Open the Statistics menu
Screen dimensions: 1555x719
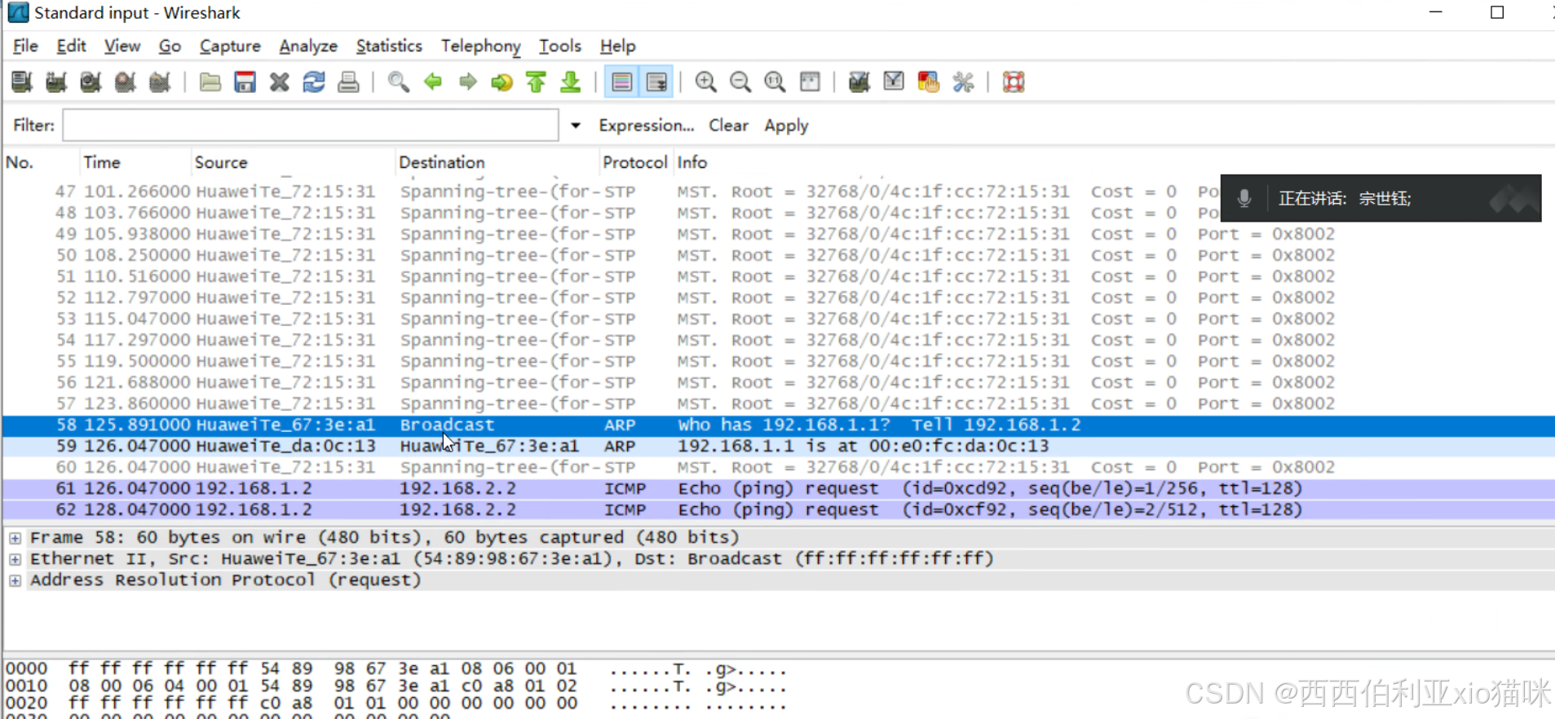click(389, 46)
